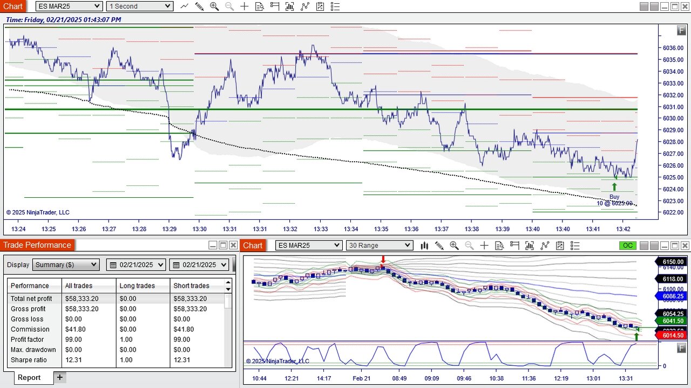Select the Max. drawdown row

point(116,350)
